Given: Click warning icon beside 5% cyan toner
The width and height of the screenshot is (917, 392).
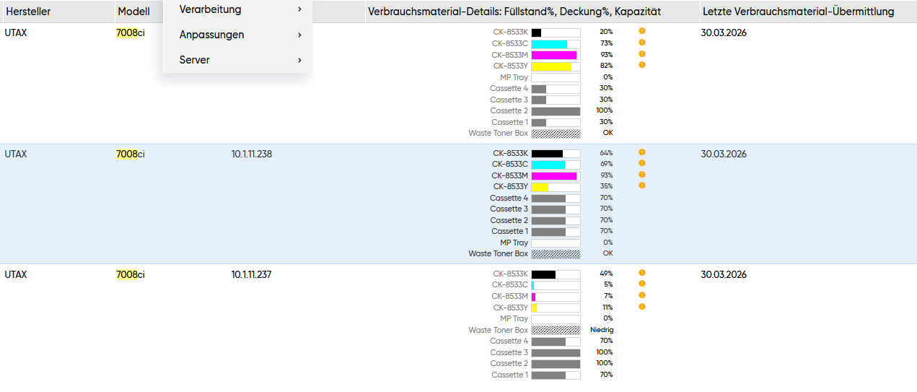Looking at the screenshot, I should click(x=641, y=284).
